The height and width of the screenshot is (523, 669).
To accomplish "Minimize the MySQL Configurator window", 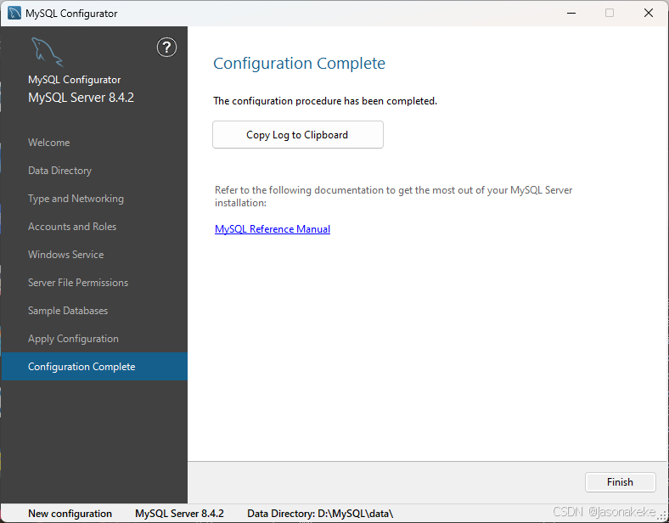I will point(571,14).
